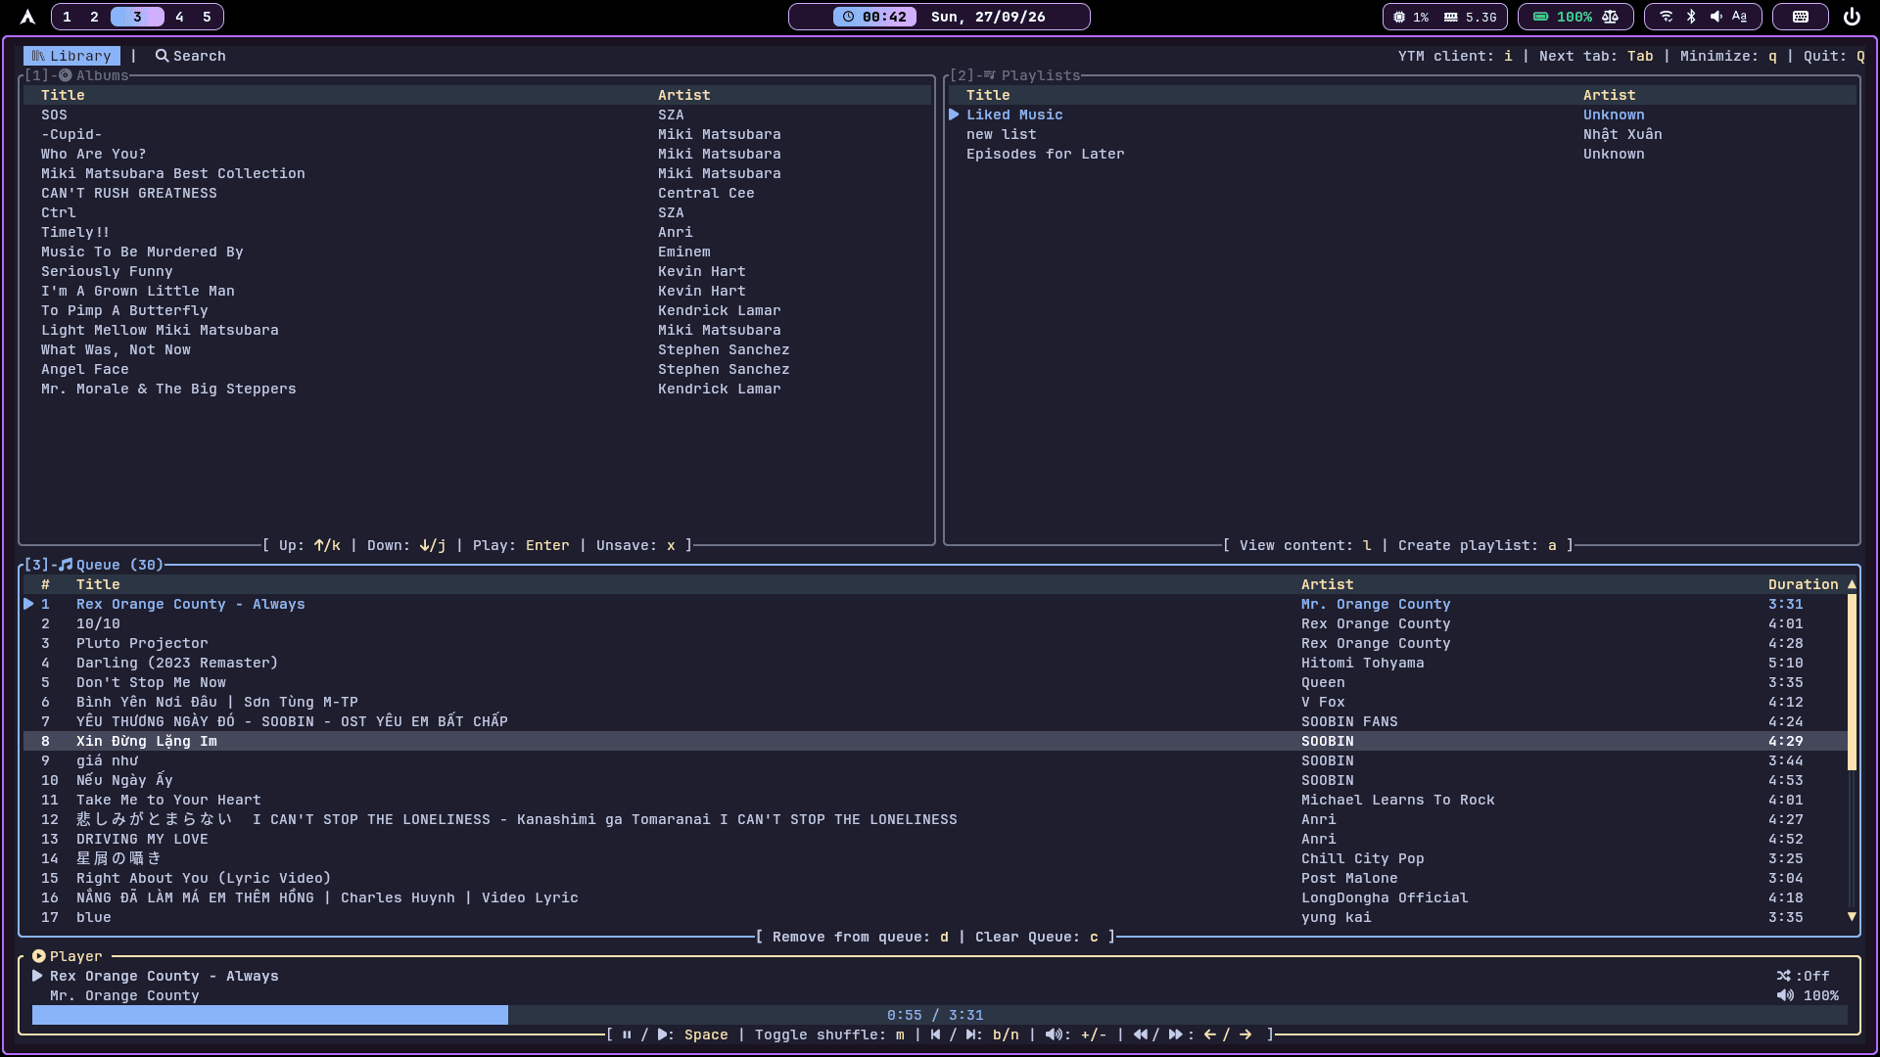The width and height of the screenshot is (1880, 1057).
Task: Select the Episodes for Later playlist
Action: [1402, 154]
